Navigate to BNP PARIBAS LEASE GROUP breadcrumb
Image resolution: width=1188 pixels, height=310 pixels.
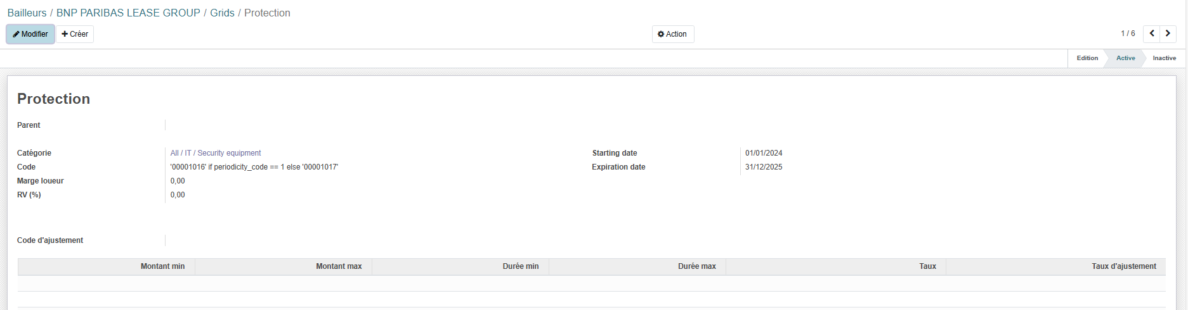[x=128, y=13]
